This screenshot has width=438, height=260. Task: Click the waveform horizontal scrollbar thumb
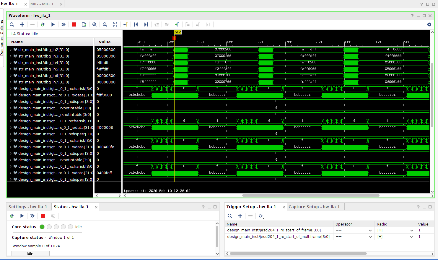click(310, 195)
